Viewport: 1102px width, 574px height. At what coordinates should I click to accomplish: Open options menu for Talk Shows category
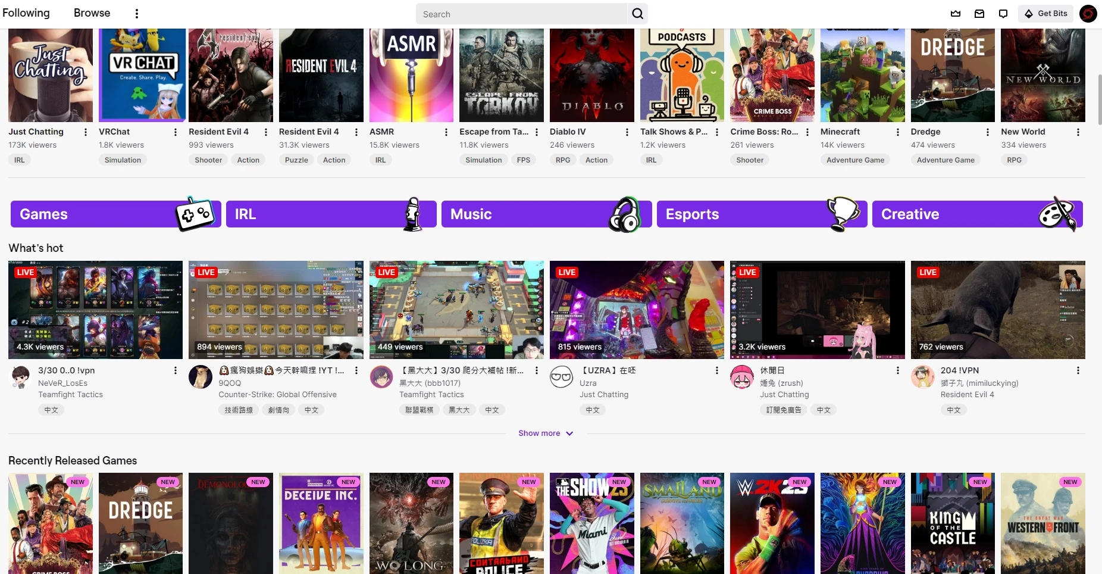pyautogui.click(x=716, y=132)
